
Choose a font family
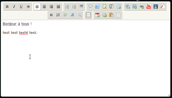pos(72,15)
